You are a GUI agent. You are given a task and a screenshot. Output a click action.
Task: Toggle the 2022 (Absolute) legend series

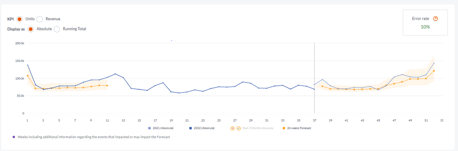point(202,128)
